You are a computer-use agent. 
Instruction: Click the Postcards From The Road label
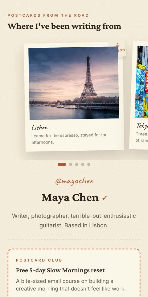[x=48, y=15]
